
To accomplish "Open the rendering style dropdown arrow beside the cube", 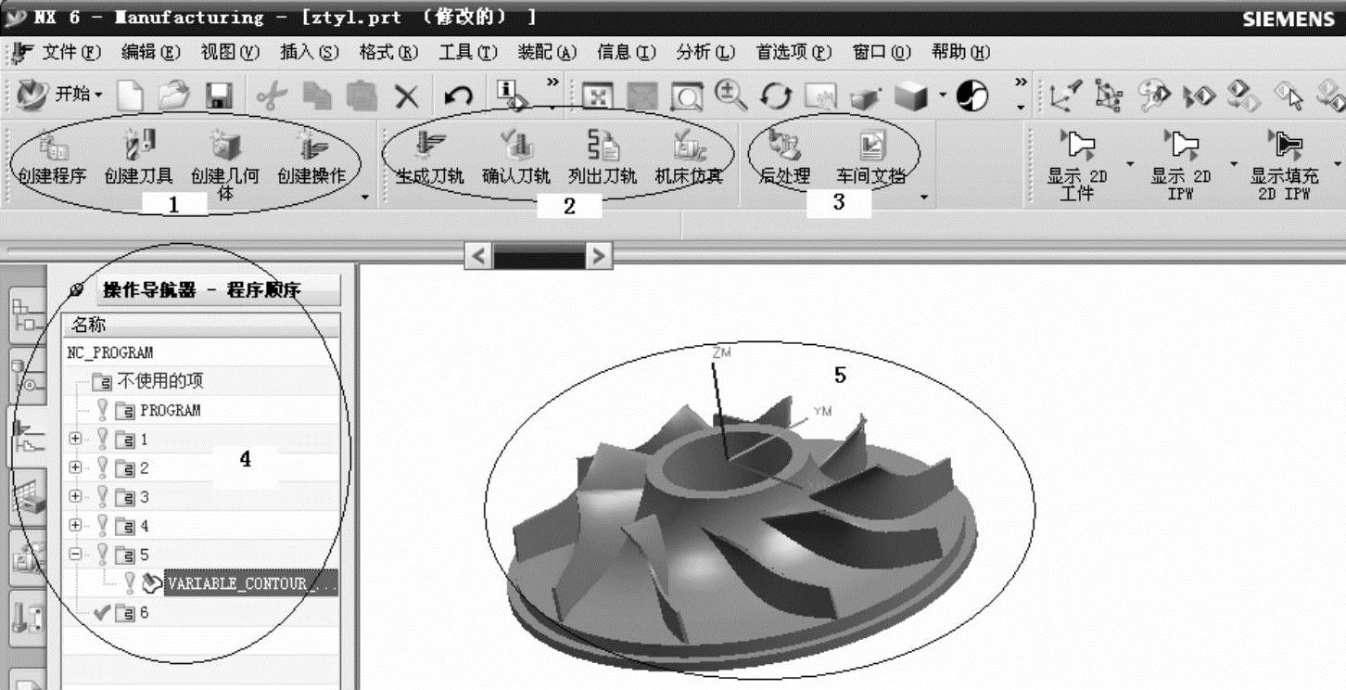I will 943,96.
